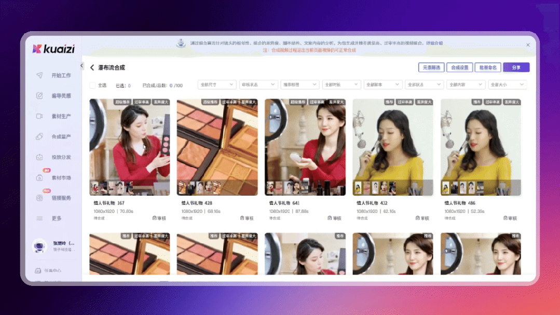
Task: Click the edit icon beside 编导灵感
Action: tap(39, 95)
